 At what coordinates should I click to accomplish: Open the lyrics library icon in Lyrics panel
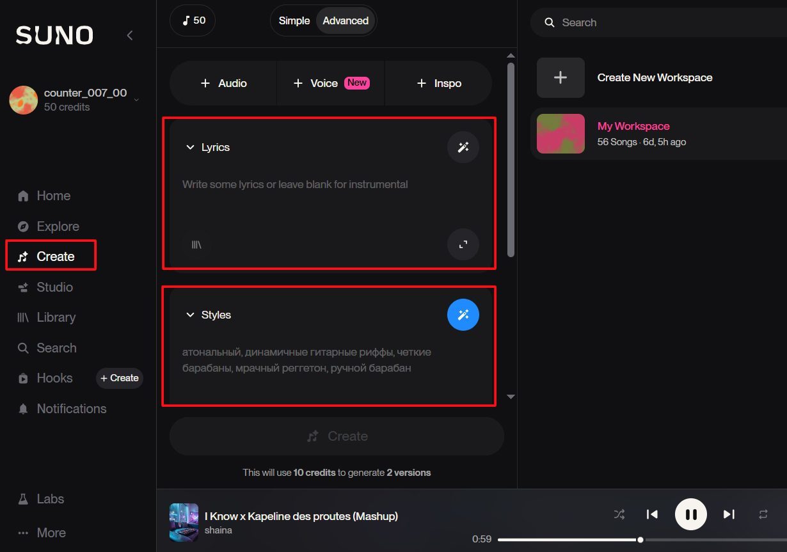(196, 244)
